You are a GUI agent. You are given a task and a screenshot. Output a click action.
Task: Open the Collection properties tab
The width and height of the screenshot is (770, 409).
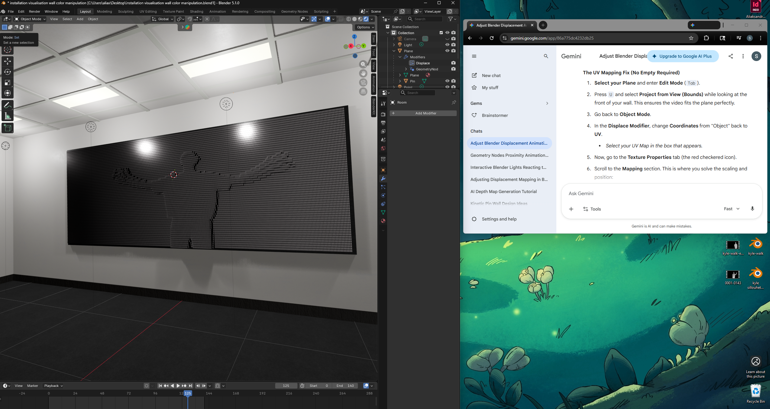pos(383,159)
